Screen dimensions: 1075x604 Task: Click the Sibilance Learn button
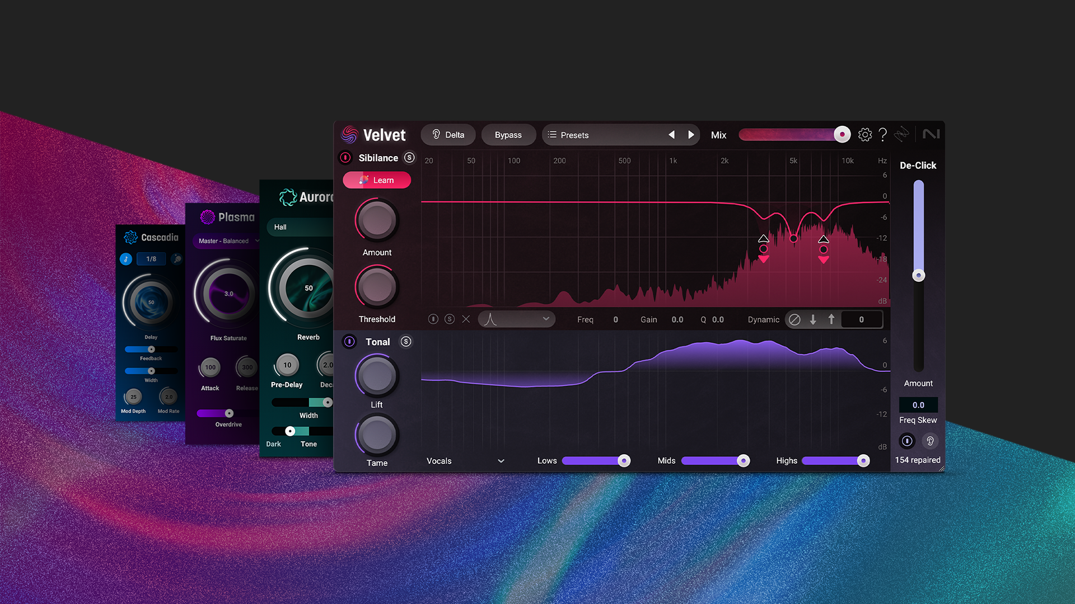377,180
